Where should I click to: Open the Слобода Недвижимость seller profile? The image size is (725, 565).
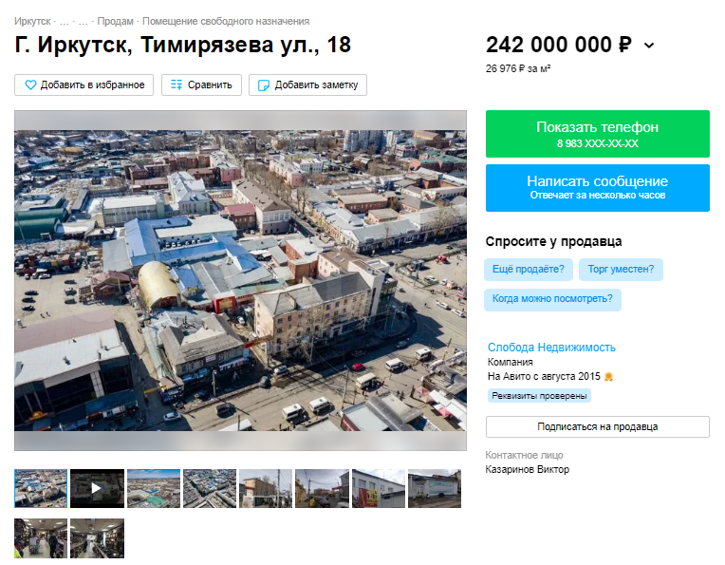point(551,348)
